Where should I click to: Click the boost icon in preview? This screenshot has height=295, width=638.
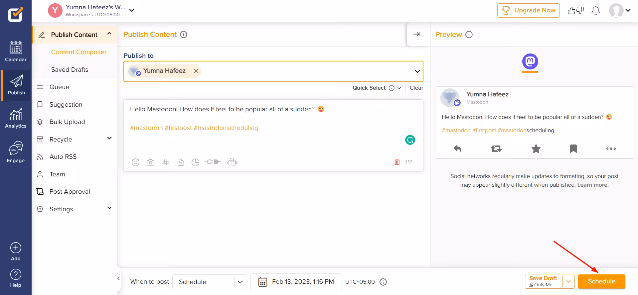tap(496, 148)
